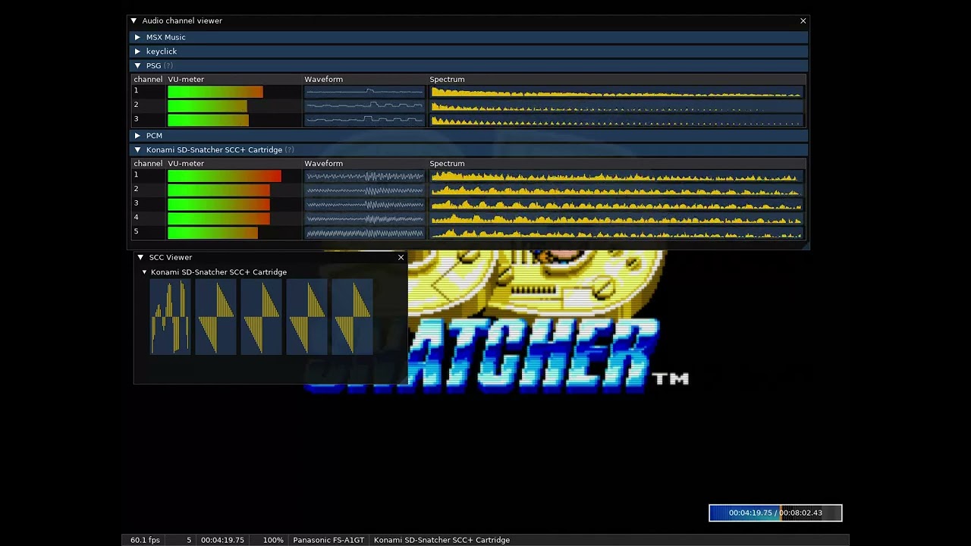971x546 pixels.
Task: Click SCC channel 3 waveform display
Action: (x=365, y=205)
